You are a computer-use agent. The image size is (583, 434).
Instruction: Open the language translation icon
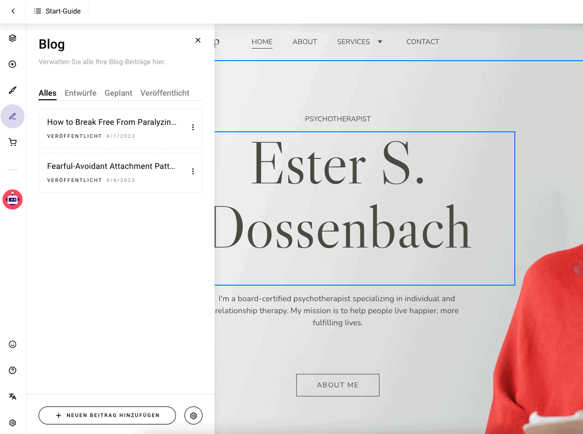click(13, 396)
